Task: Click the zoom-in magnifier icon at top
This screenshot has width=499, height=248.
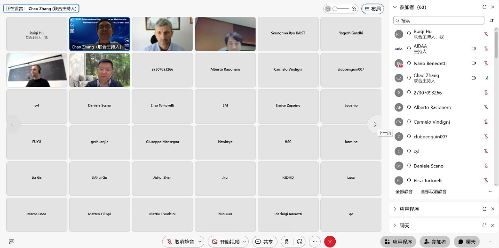Action: pyautogui.click(x=354, y=8)
